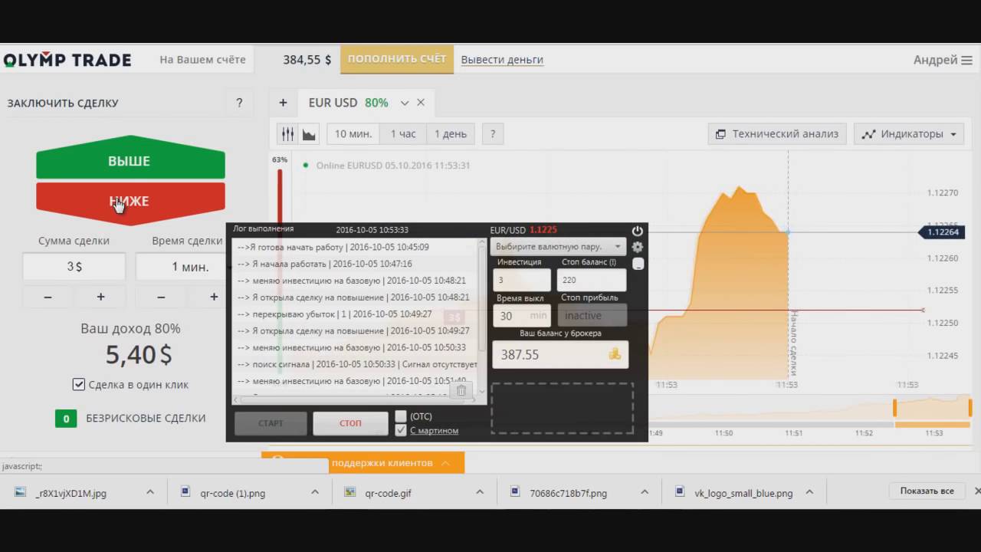
Task: Click the 1.12264 current price marker
Action: (x=942, y=232)
